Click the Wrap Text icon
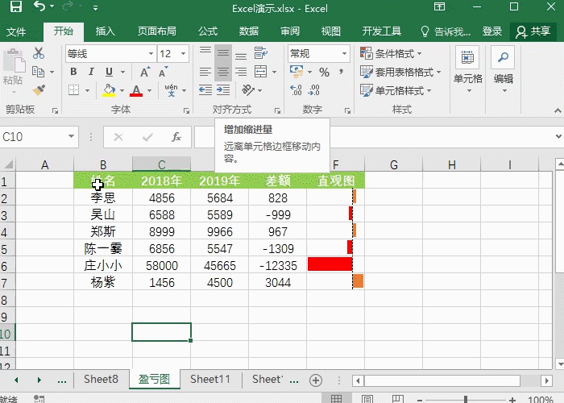 pyautogui.click(x=260, y=53)
